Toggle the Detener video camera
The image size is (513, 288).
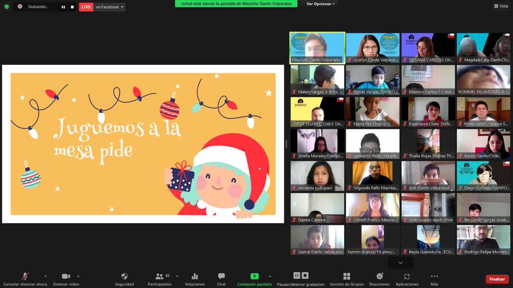(66, 276)
